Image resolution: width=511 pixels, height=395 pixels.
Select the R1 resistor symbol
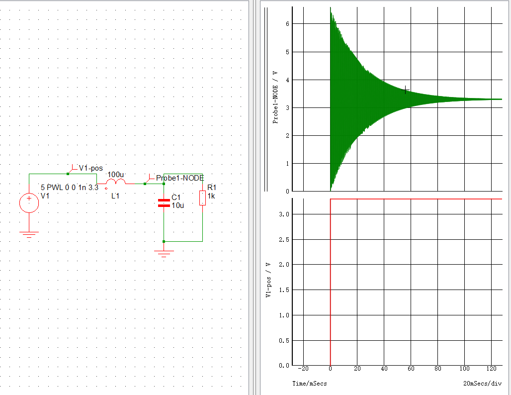point(202,198)
